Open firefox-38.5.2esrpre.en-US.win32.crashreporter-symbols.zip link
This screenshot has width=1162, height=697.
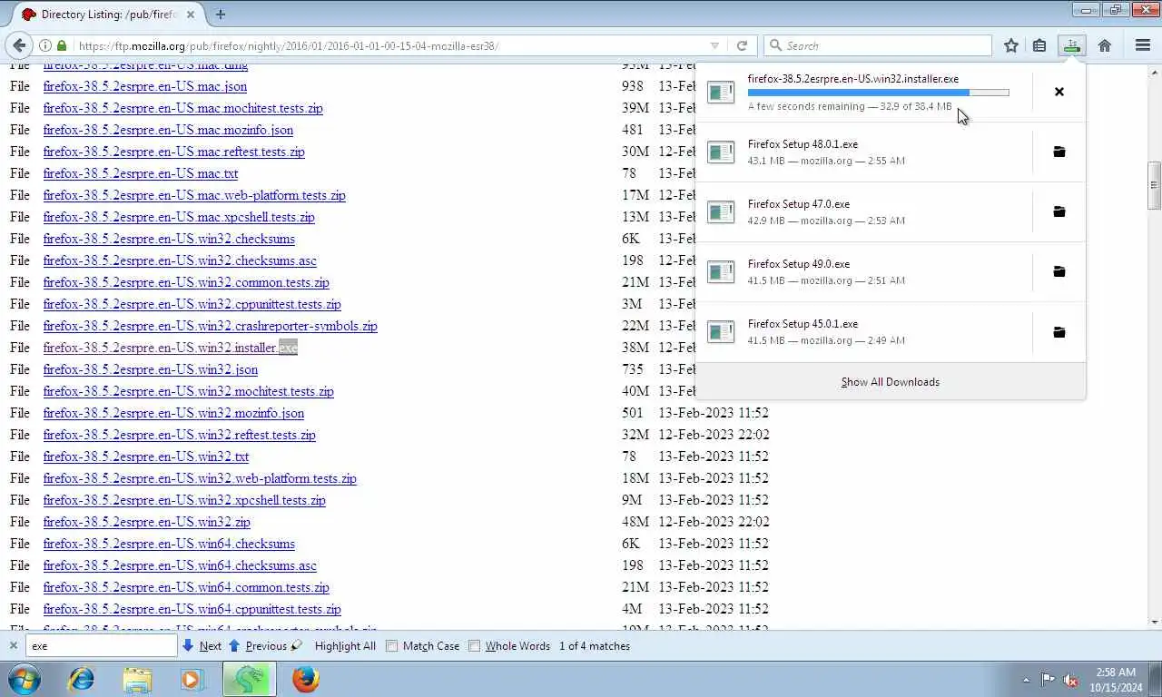(211, 326)
